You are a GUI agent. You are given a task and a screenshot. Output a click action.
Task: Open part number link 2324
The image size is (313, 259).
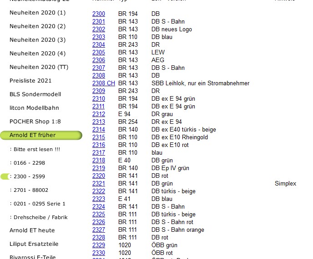(x=99, y=207)
